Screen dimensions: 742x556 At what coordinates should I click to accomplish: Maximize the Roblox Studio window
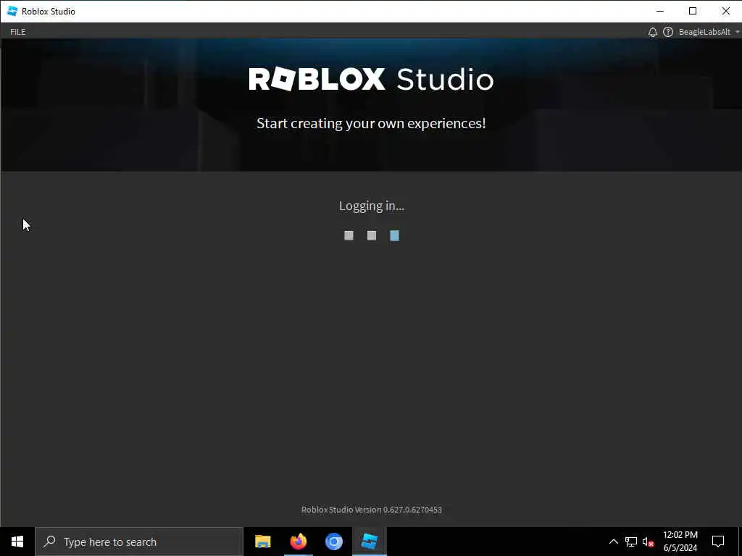(x=693, y=11)
